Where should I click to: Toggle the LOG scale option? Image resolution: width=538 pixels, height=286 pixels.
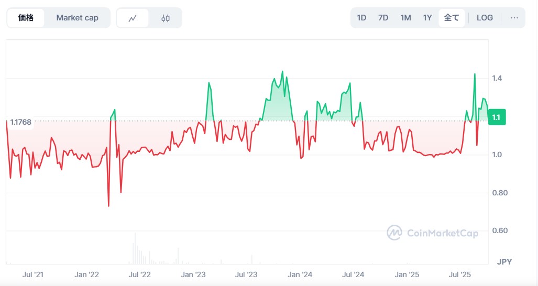[x=485, y=18]
